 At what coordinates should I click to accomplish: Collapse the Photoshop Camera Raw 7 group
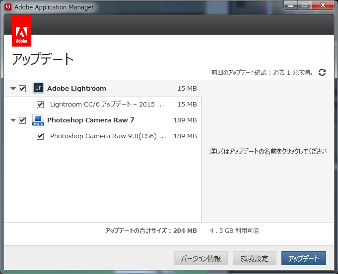pyautogui.click(x=13, y=120)
